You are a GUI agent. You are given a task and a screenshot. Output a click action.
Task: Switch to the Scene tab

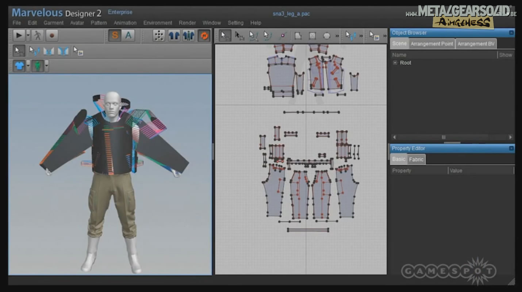pyautogui.click(x=399, y=43)
